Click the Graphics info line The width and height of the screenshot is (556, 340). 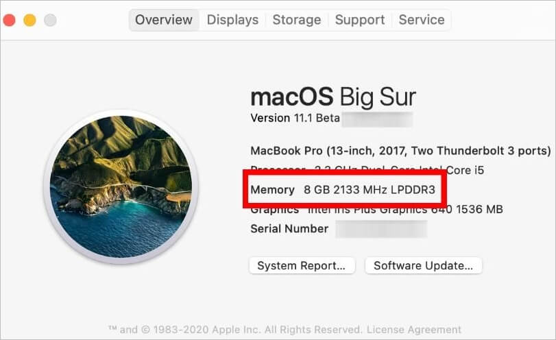coord(376,209)
